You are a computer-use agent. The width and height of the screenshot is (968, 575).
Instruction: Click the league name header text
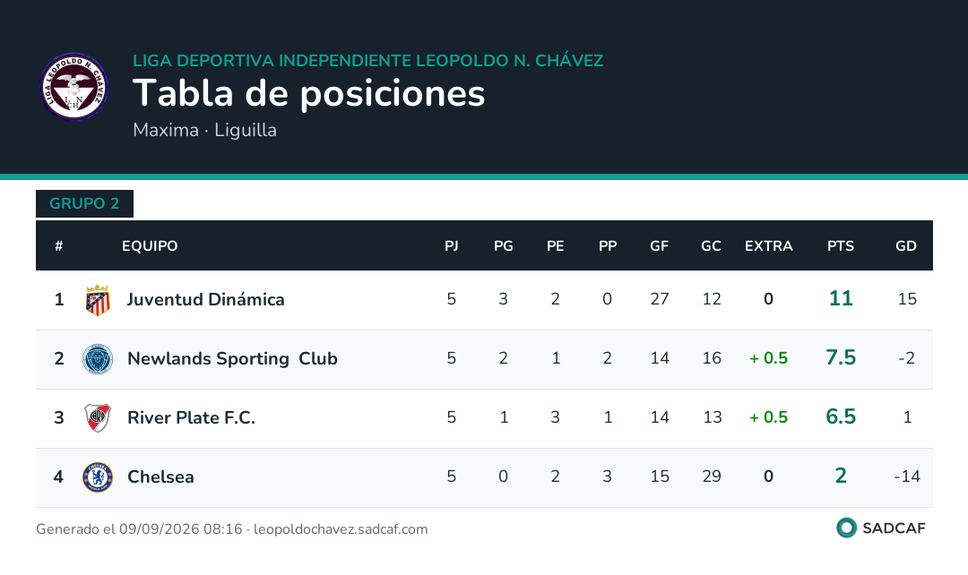pyautogui.click(x=368, y=61)
